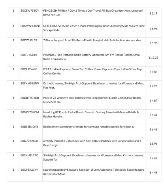The image size is (164, 188).
Task: Click price £4.49
Action: click(153, 173)
